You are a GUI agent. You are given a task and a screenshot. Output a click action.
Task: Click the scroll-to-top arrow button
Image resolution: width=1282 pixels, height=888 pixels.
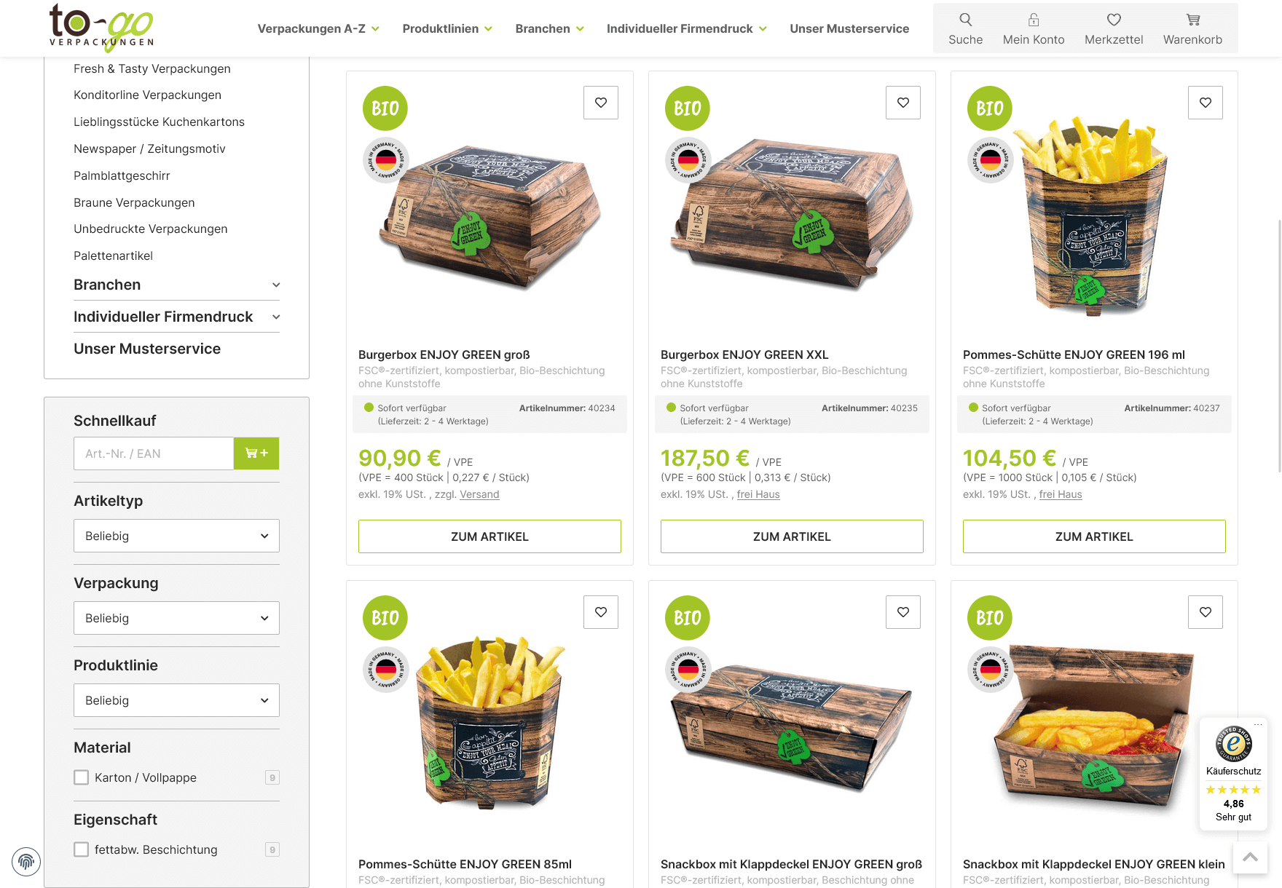(x=1250, y=857)
